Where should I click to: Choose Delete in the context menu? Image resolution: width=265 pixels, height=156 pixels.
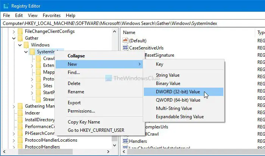[x=100, y=83]
